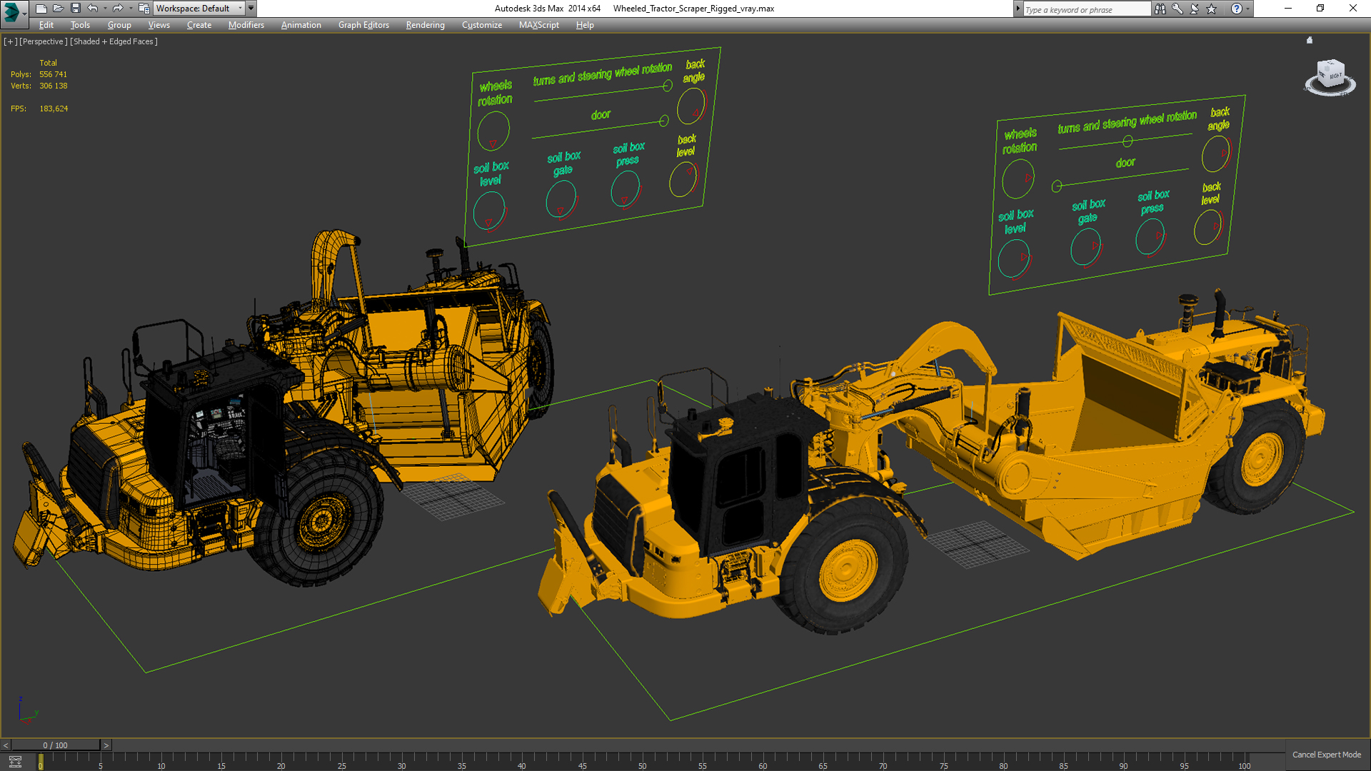Open the Group menu
The width and height of the screenshot is (1371, 771).
coord(119,25)
